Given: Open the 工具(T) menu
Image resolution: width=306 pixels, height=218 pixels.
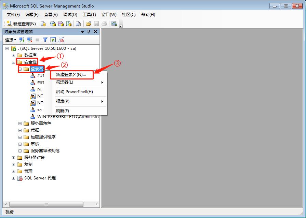Looking at the screenshot, I should pos(89,15).
